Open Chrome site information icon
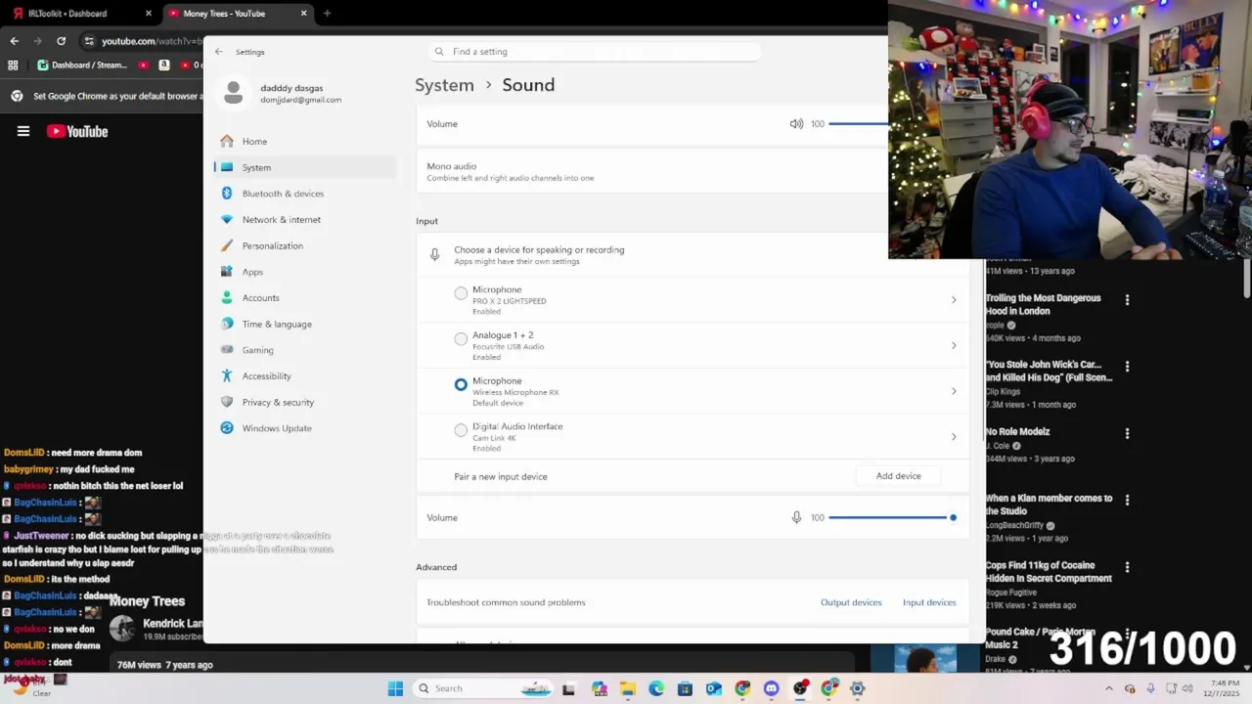Viewport: 1252px width, 704px height. (x=89, y=41)
